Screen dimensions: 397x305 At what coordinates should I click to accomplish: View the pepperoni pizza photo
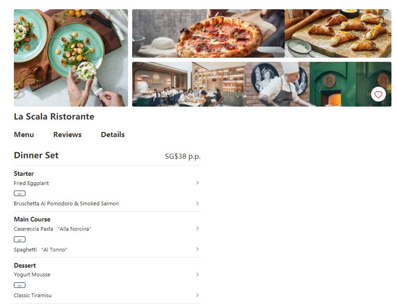point(208,33)
